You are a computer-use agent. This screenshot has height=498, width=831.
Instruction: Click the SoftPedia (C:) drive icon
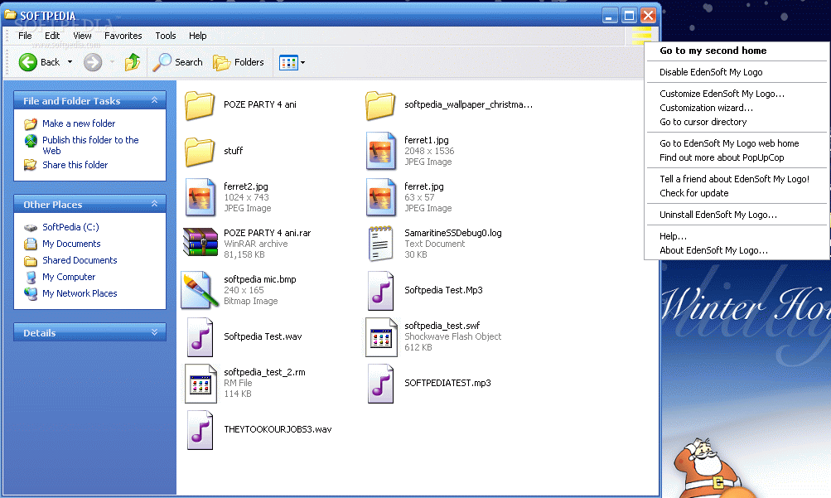31,228
